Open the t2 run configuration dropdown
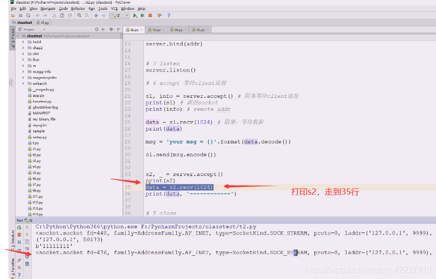Viewport: 436px width, 279px height. pos(120,16)
